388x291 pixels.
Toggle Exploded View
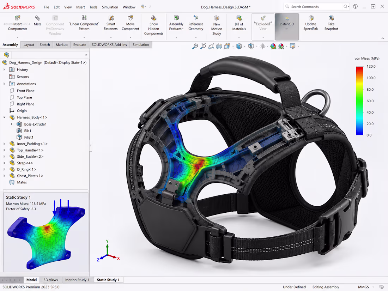(263, 27)
